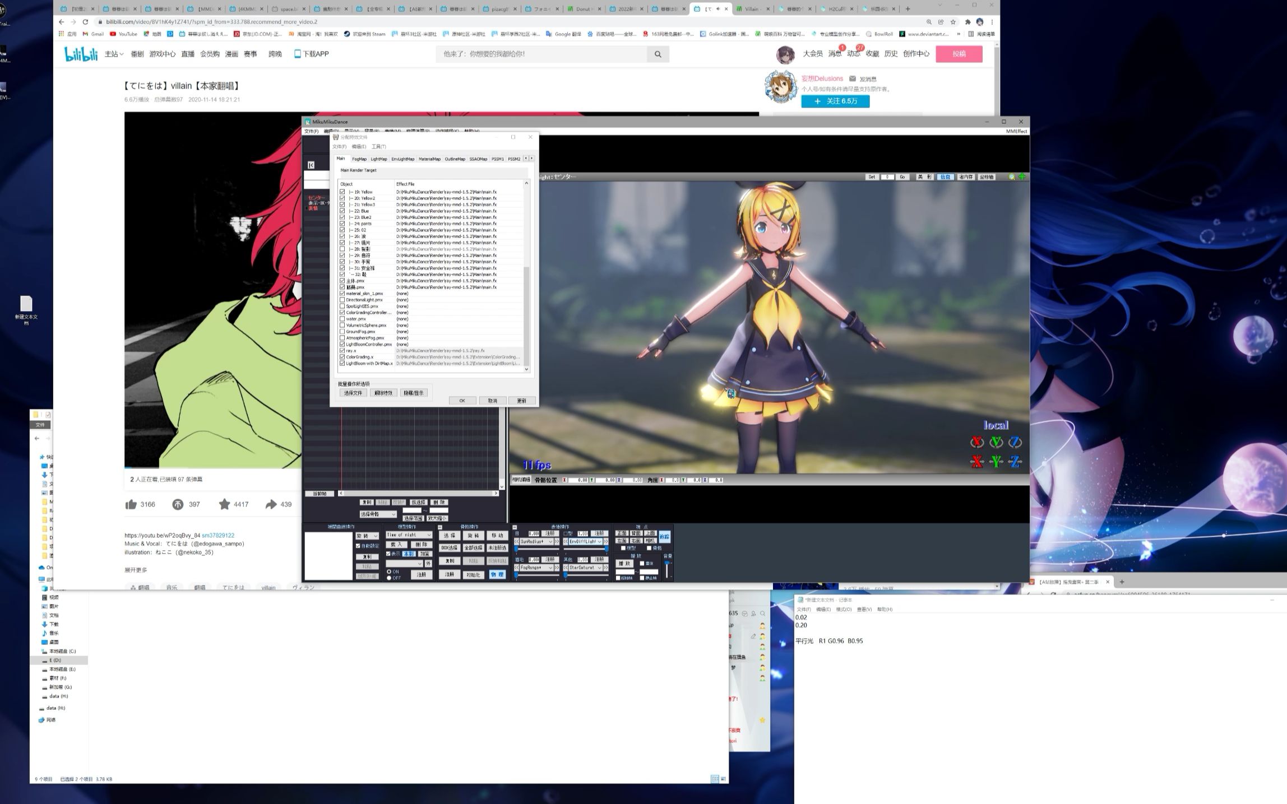Click the bilibili search magnifier icon

658,54
